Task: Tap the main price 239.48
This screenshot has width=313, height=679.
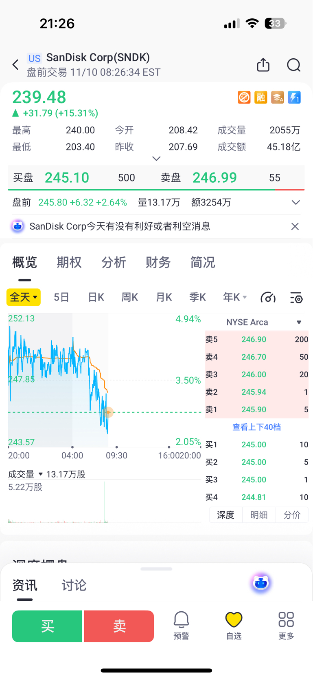Action: pyautogui.click(x=39, y=97)
